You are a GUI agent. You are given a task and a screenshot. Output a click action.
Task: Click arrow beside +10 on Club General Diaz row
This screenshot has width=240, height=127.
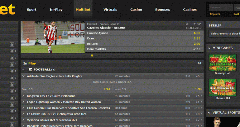[202, 108]
